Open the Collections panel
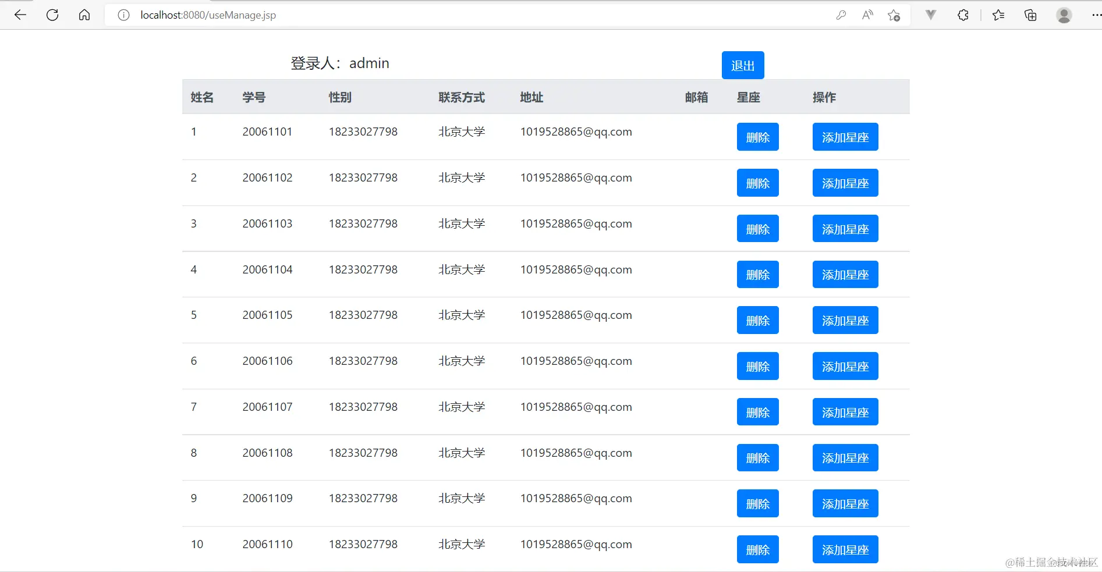The height and width of the screenshot is (572, 1102). tap(1030, 15)
